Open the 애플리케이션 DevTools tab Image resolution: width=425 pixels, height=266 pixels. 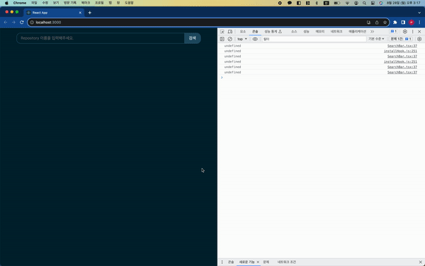(x=357, y=31)
